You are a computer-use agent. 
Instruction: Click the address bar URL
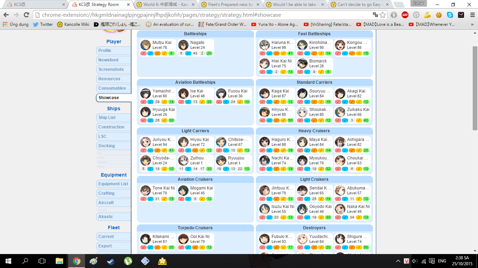pos(161,15)
